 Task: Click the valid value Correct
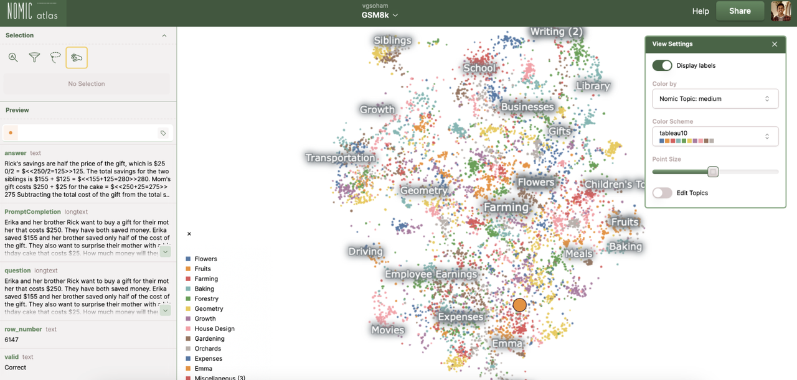(16, 368)
